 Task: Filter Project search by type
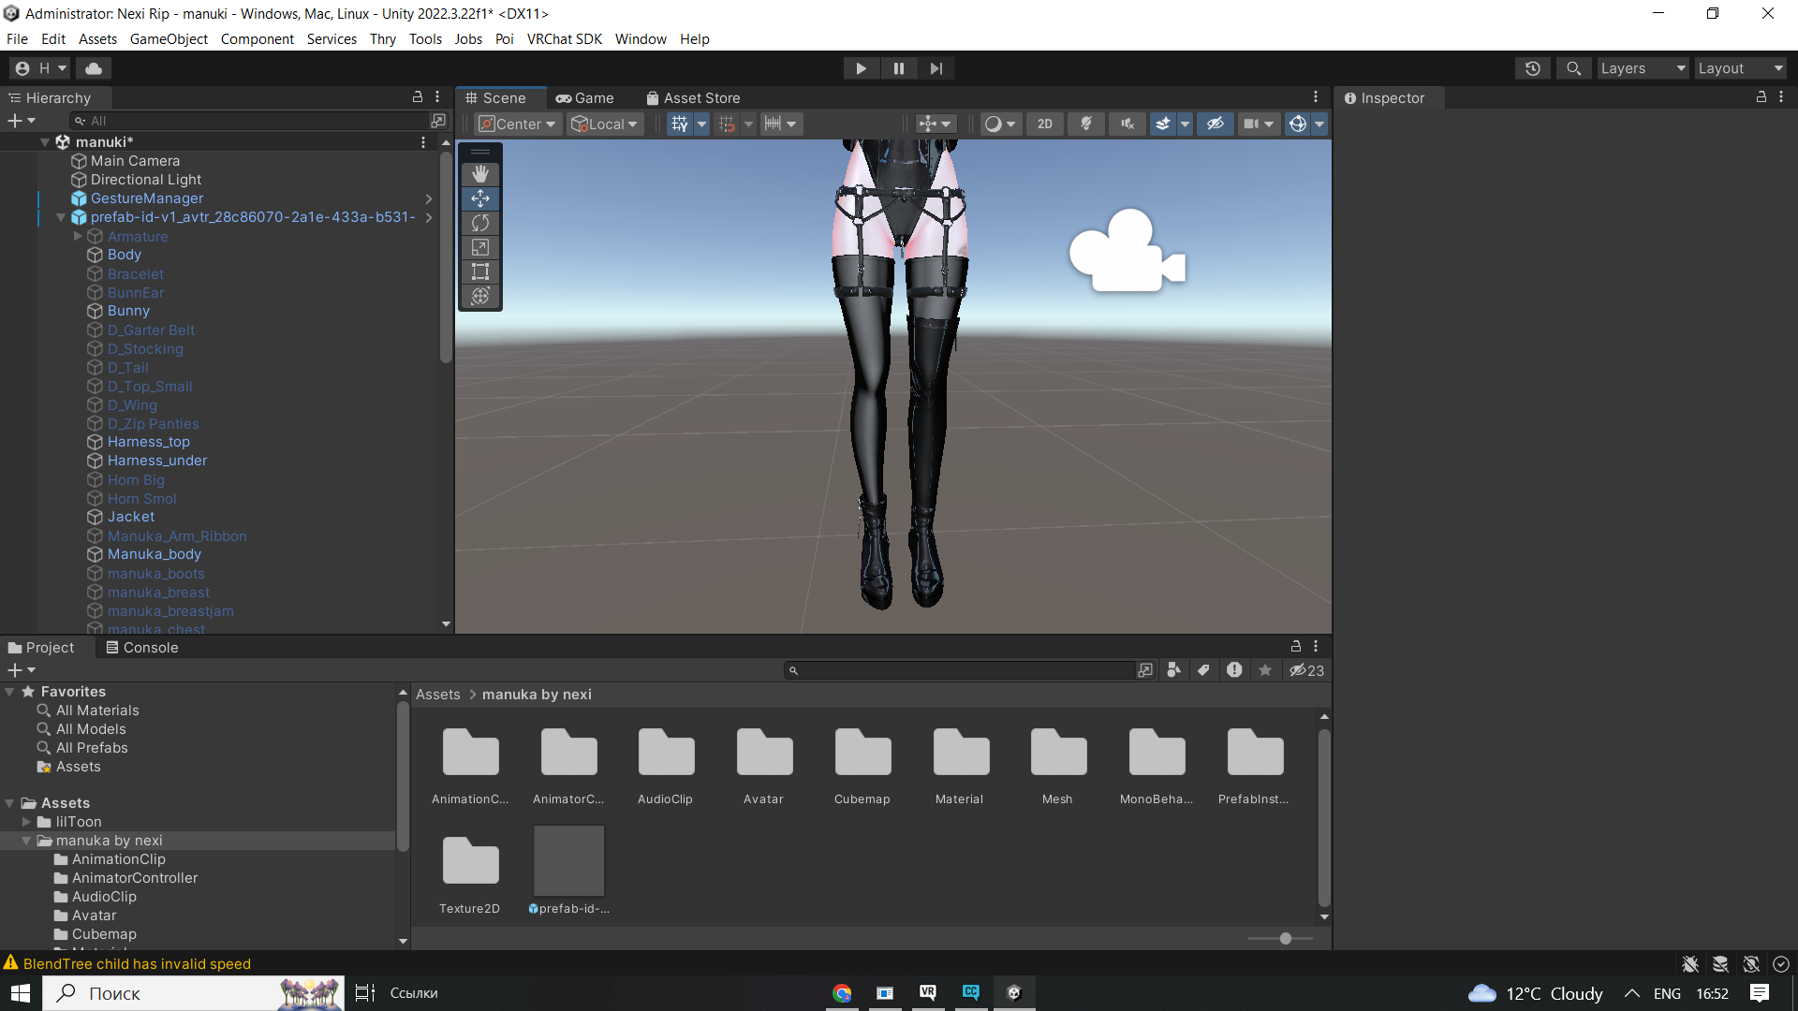1173,670
